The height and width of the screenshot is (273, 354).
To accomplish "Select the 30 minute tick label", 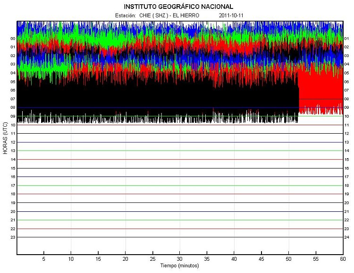I will click(x=179, y=259).
